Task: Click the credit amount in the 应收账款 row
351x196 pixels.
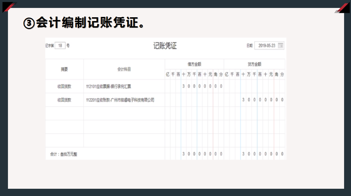Action: (x=263, y=100)
